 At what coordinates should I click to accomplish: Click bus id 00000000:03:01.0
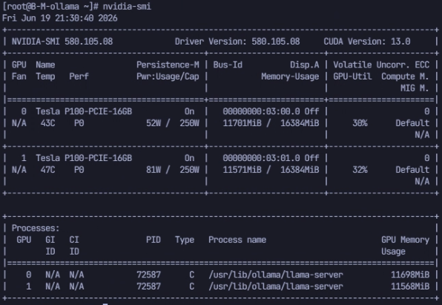(x=261, y=158)
